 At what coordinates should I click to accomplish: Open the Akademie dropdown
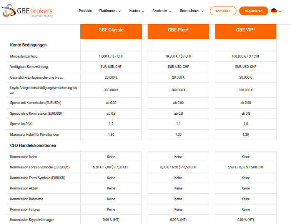162,11
